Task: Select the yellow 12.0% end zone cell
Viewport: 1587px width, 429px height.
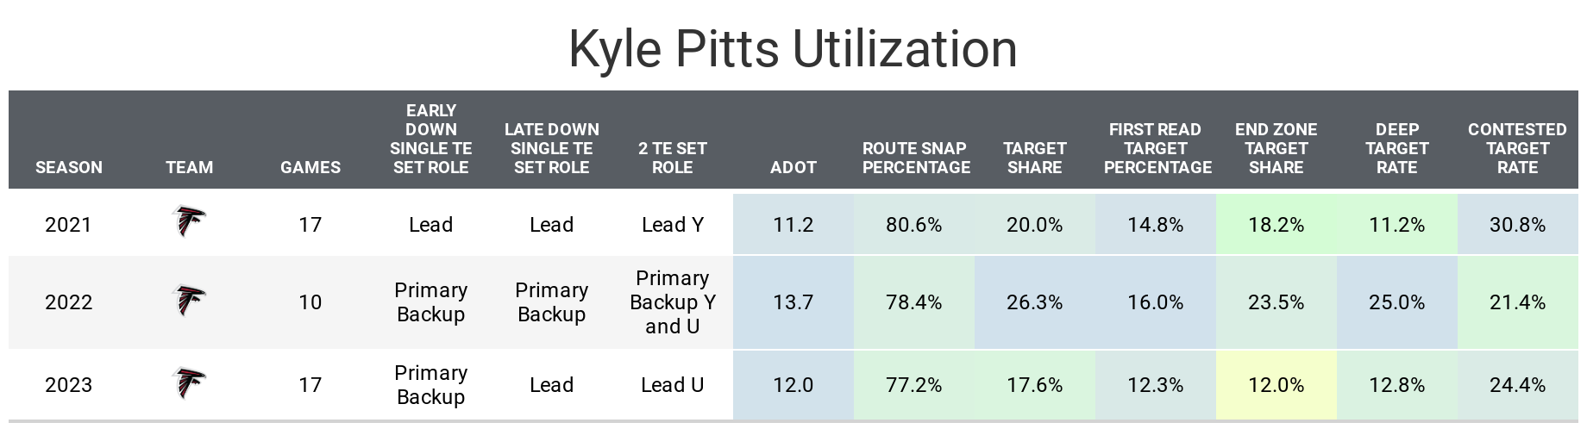Action: click(x=1276, y=385)
